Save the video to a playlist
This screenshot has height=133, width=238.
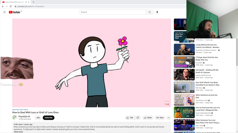160,117
